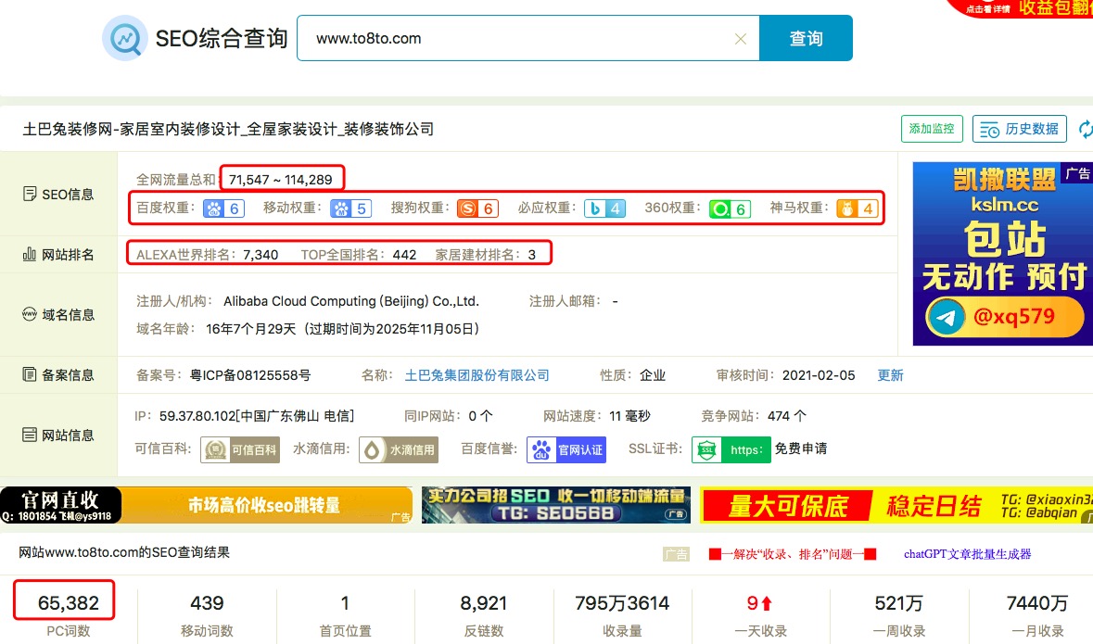This screenshot has width=1093, height=644.
Task: Click the 添加监控 monitoring button
Action: (x=931, y=129)
